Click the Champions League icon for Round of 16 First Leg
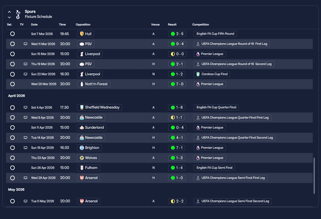321x219 pixels. 198,44
